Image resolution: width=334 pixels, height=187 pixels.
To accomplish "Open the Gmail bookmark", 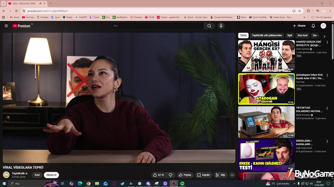I will (x=15, y=17).
